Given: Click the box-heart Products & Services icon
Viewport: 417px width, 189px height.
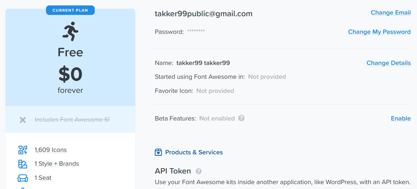Looking at the screenshot, I should 158,152.
